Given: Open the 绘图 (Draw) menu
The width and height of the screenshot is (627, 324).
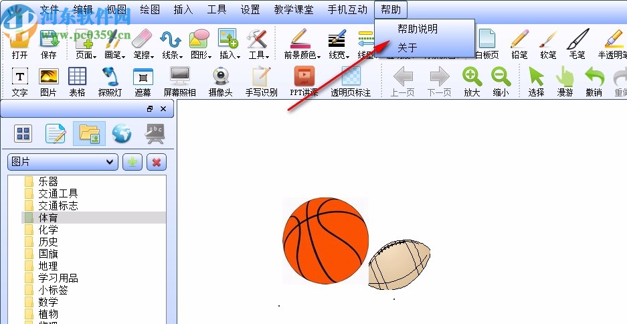Looking at the screenshot, I should [150, 9].
